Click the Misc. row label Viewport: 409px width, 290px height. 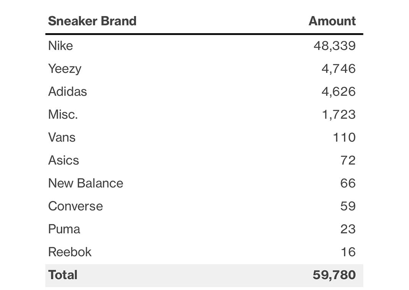63,114
